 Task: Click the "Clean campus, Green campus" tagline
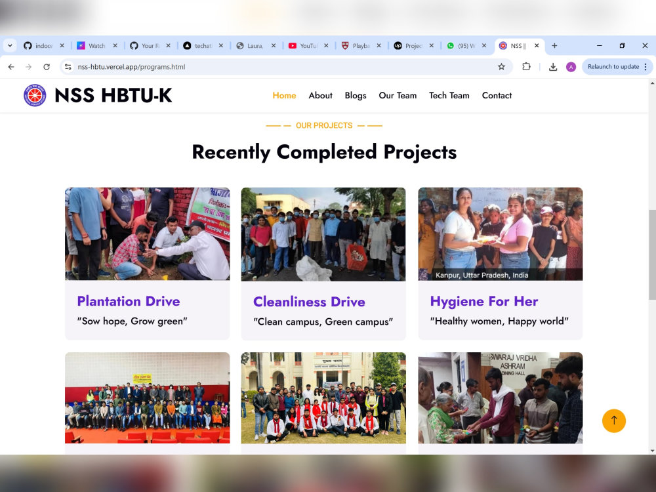click(x=323, y=321)
